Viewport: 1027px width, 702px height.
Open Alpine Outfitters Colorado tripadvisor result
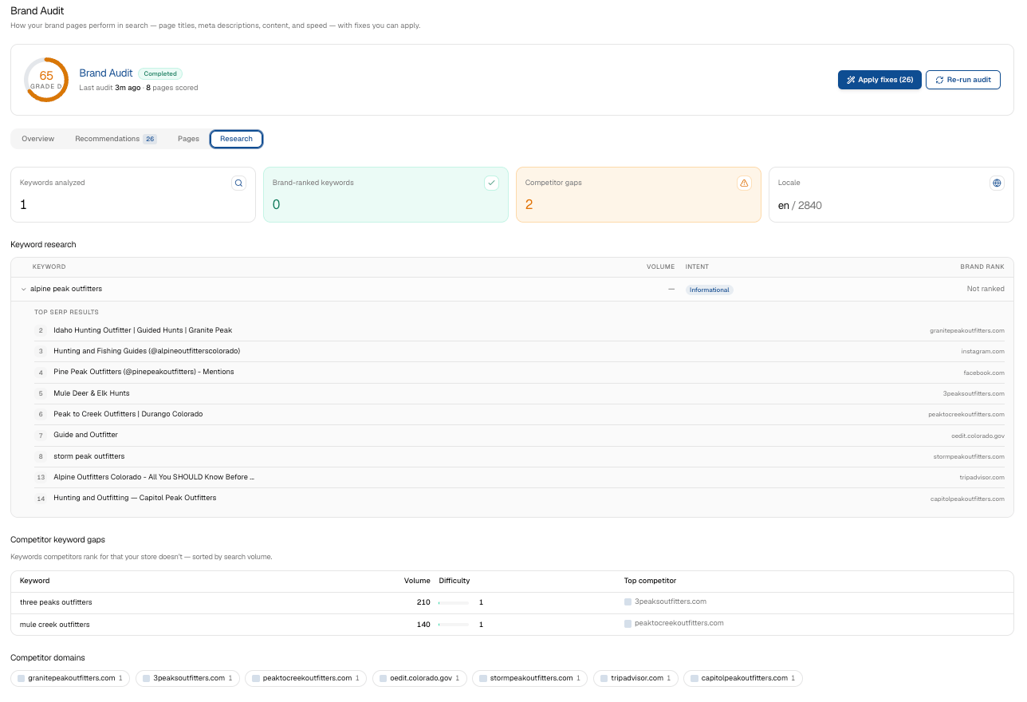(x=154, y=477)
